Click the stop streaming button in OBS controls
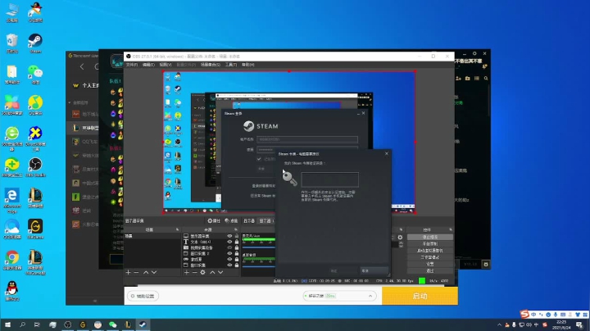The image size is (590, 331). [x=430, y=237]
